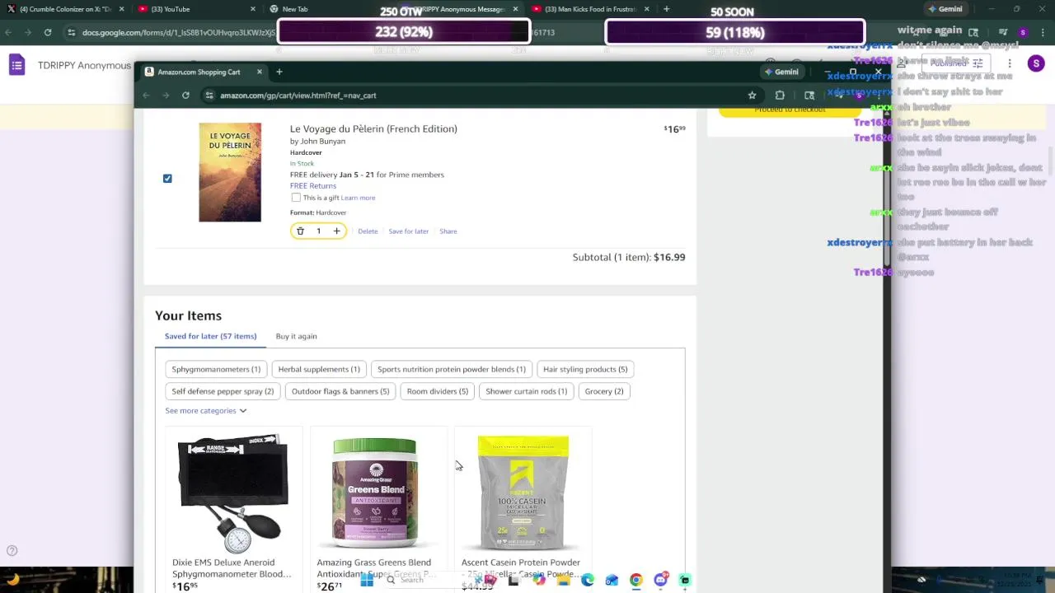
Task: Open Gemini in the Amazon window
Action: pyautogui.click(x=782, y=72)
